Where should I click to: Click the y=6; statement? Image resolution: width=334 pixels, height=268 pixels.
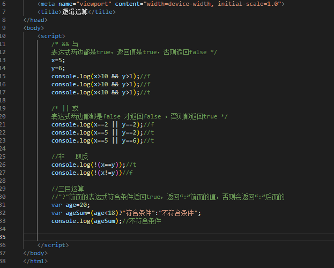tap(58, 69)
